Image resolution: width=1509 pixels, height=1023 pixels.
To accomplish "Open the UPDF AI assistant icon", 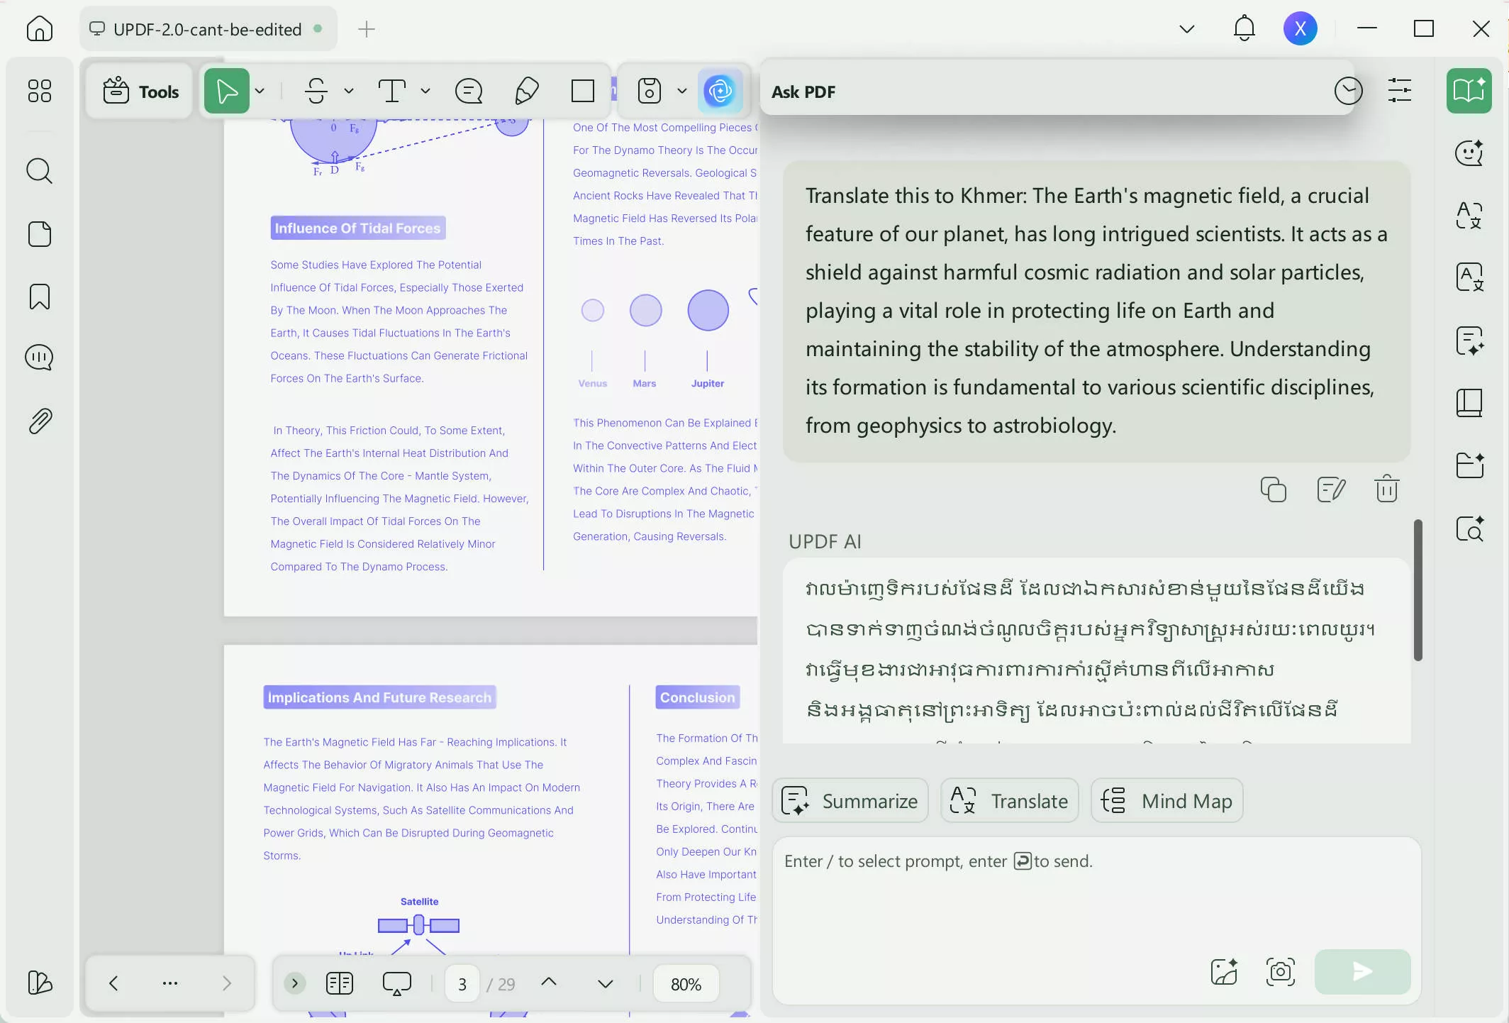I will (720, 91).
